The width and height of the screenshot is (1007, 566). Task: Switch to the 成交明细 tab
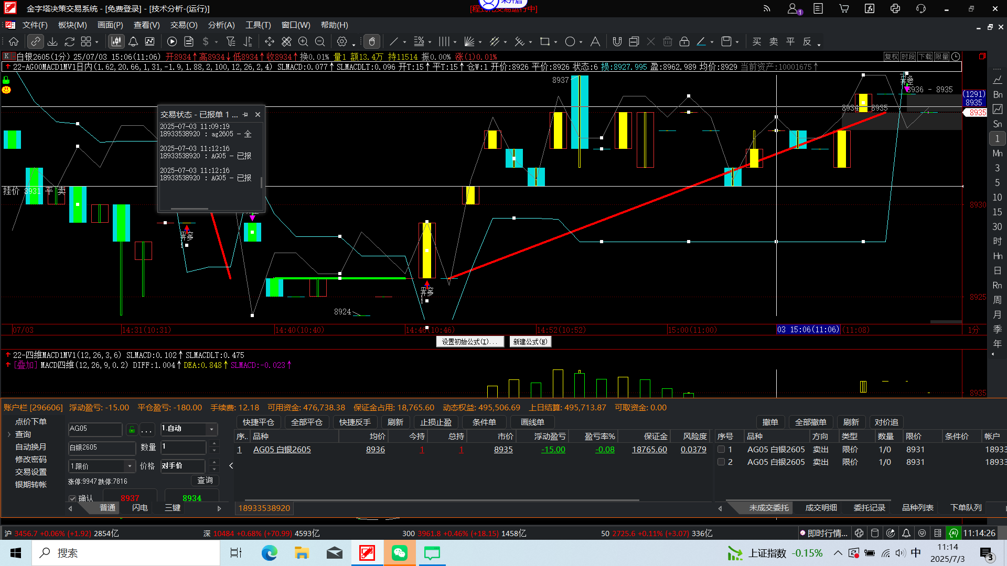tap(821, 507)
